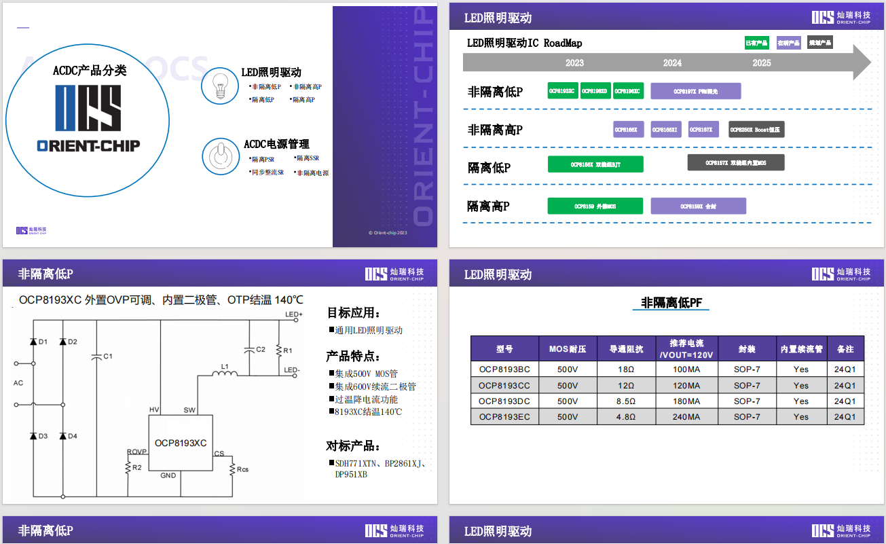The width and height of the screenshot is (886, 544).
Task: Click the purple 在研产品 legend swatch
Action: pyautogui.click(x=788, y=42)
